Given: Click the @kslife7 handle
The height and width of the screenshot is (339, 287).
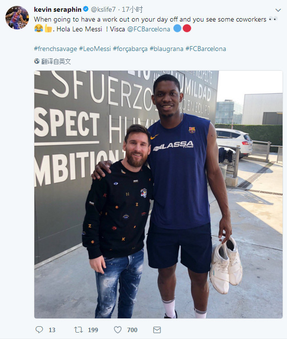Looking at the screenshot, I should tap(103, 9).
